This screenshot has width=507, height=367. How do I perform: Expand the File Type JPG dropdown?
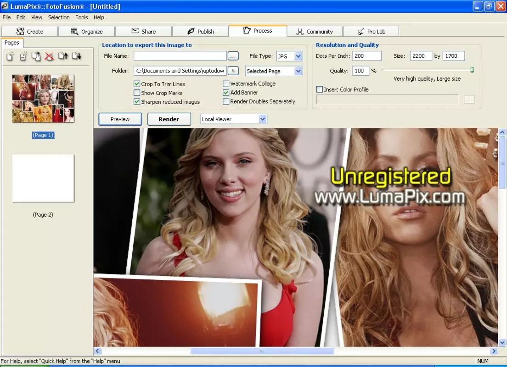click(299, 56)
